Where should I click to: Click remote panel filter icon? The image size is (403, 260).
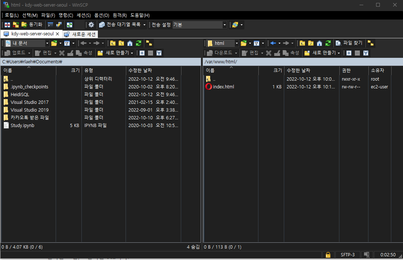(256, 43)
